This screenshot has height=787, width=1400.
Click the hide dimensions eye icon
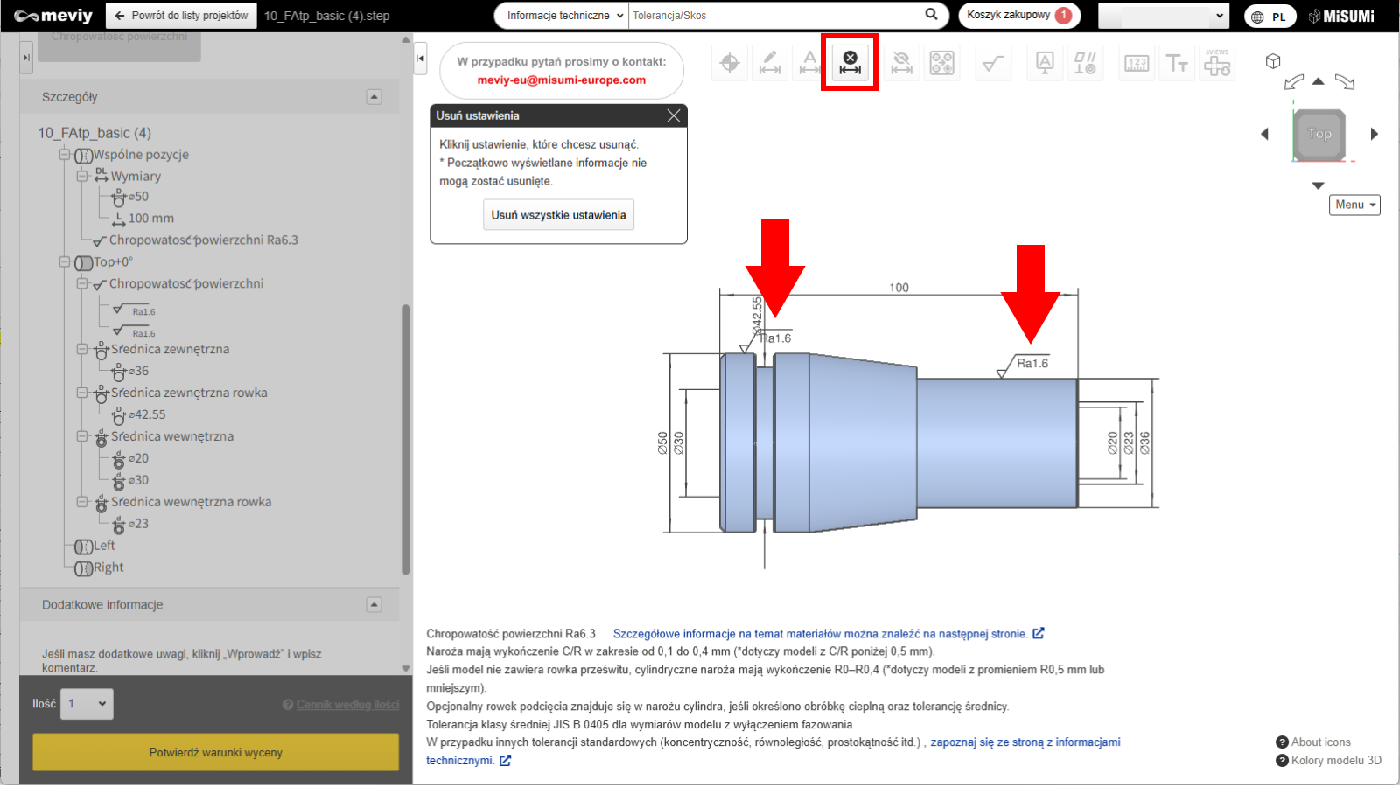pyautogui.click(x=900, y=63)
